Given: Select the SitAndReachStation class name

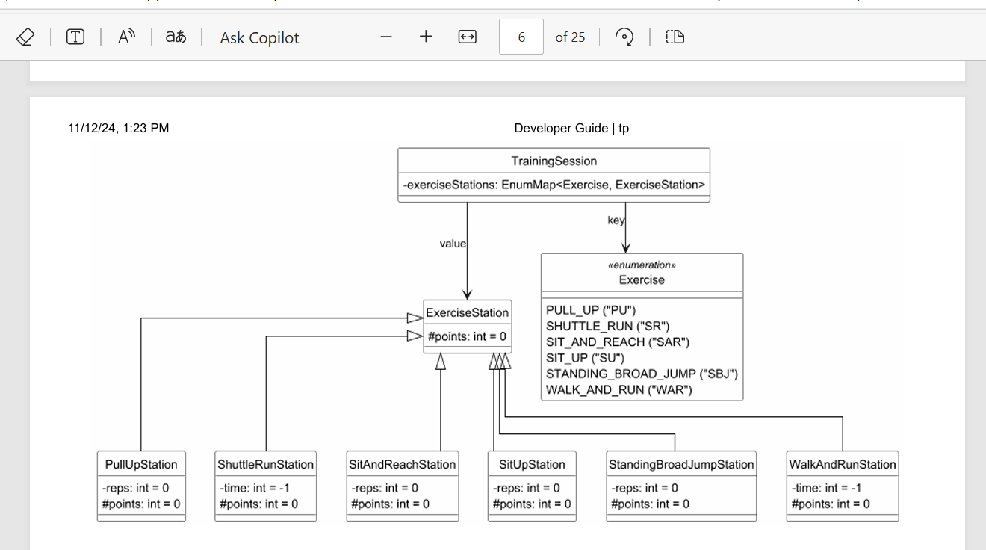Looking at the screenshot, I should [x=403, y=464].
